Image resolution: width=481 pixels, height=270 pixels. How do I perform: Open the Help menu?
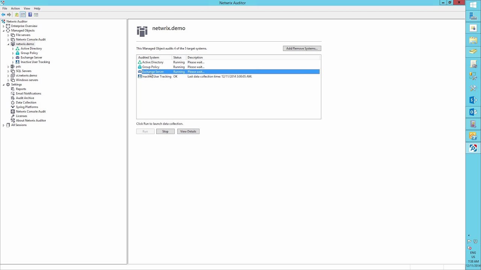(37, 8)
